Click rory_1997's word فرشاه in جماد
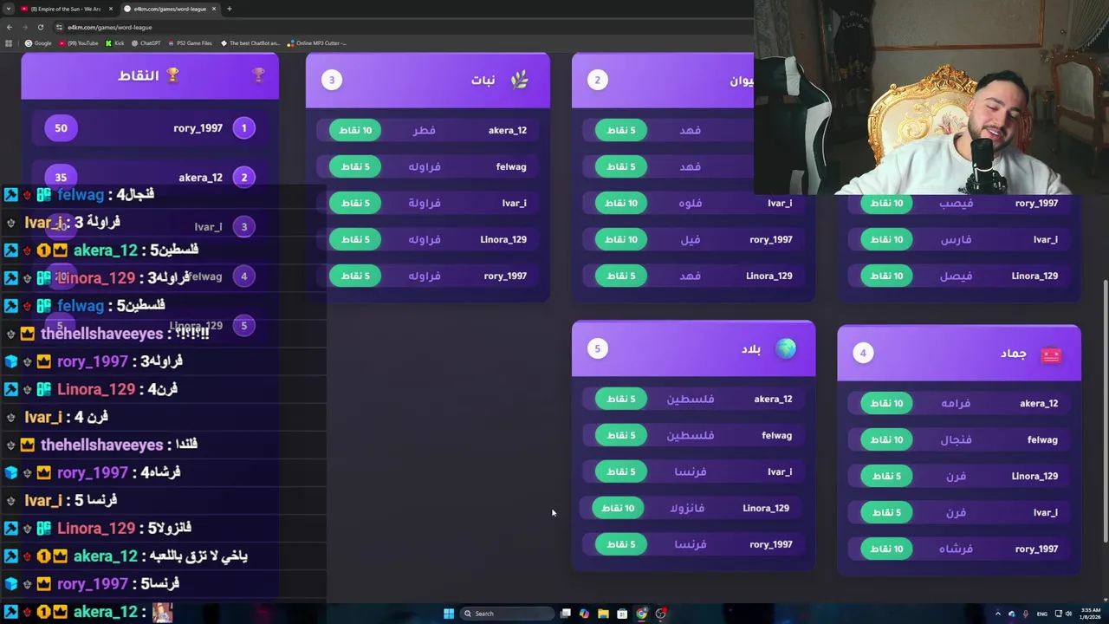 [x=956, y=549]
